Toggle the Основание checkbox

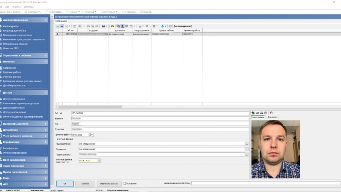pos(125,183)
